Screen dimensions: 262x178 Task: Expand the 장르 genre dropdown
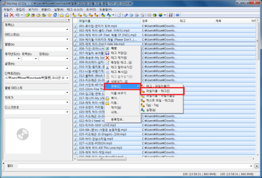coord(67,58)
